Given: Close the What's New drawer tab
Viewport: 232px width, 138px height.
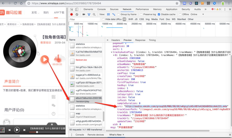Looking at the screenshot, I should point(123,135).
